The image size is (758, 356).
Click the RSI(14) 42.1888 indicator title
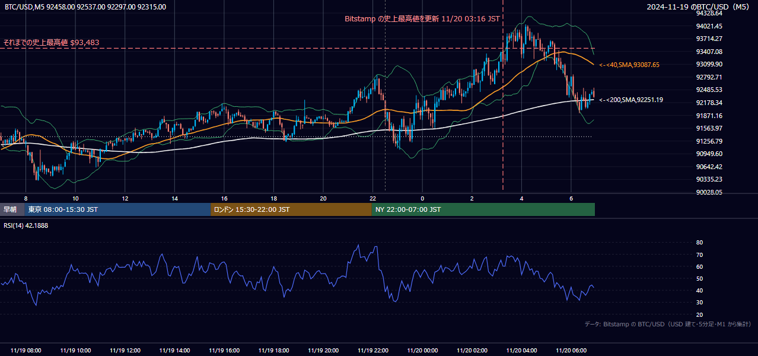tap(26, 225)
